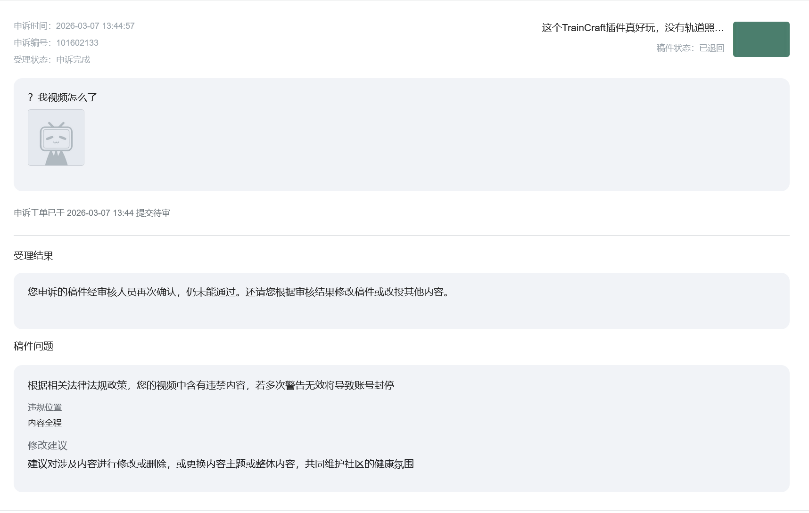Image resolution: width=809 pixels, height=513 pixels.
Task: Click the 受理结果 section heading
Action: pos(33,256)
